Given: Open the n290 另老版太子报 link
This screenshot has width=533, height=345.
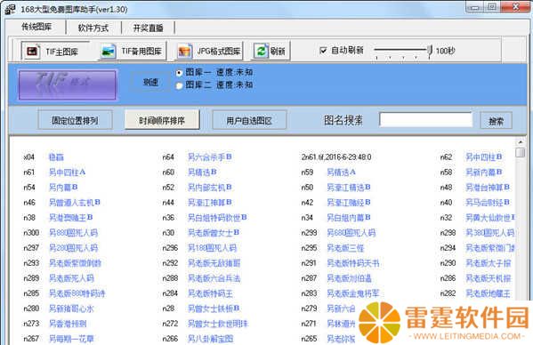Looking at the screenshot, I should pos(489,263).
